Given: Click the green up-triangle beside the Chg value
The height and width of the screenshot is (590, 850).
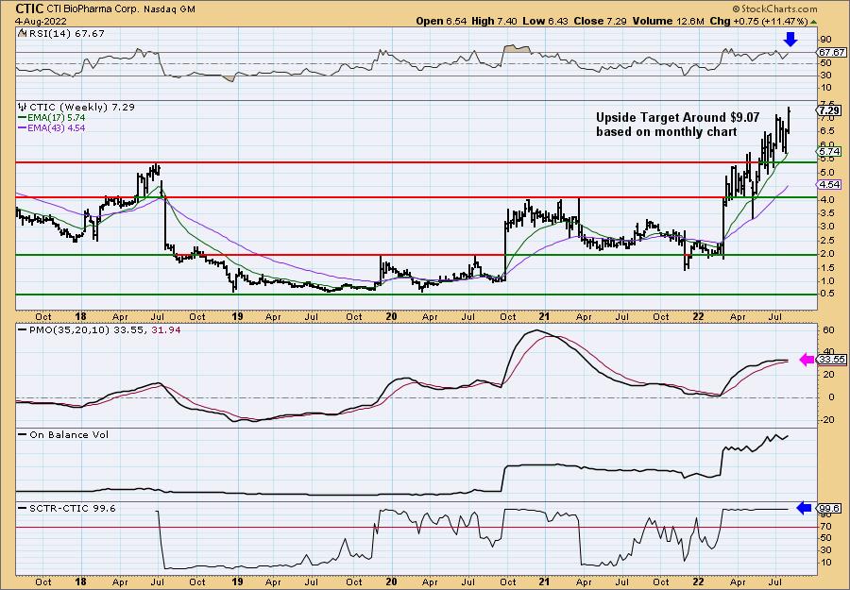Looking at the screenshot, I should tap(813, 21).
